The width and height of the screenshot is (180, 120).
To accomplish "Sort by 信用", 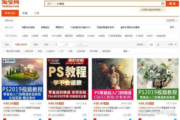I will pos(36,45).
